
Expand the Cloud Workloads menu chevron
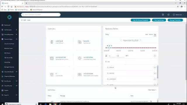(16, 72)
